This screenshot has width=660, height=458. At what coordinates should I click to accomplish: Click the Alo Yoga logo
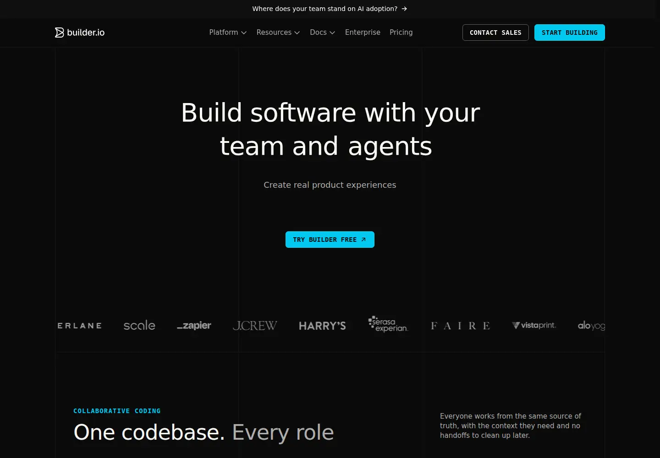pyautogui.click(x=591, y=326)
